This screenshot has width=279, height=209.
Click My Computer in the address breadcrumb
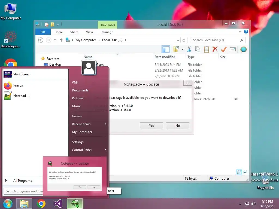(x=86, y=40)
